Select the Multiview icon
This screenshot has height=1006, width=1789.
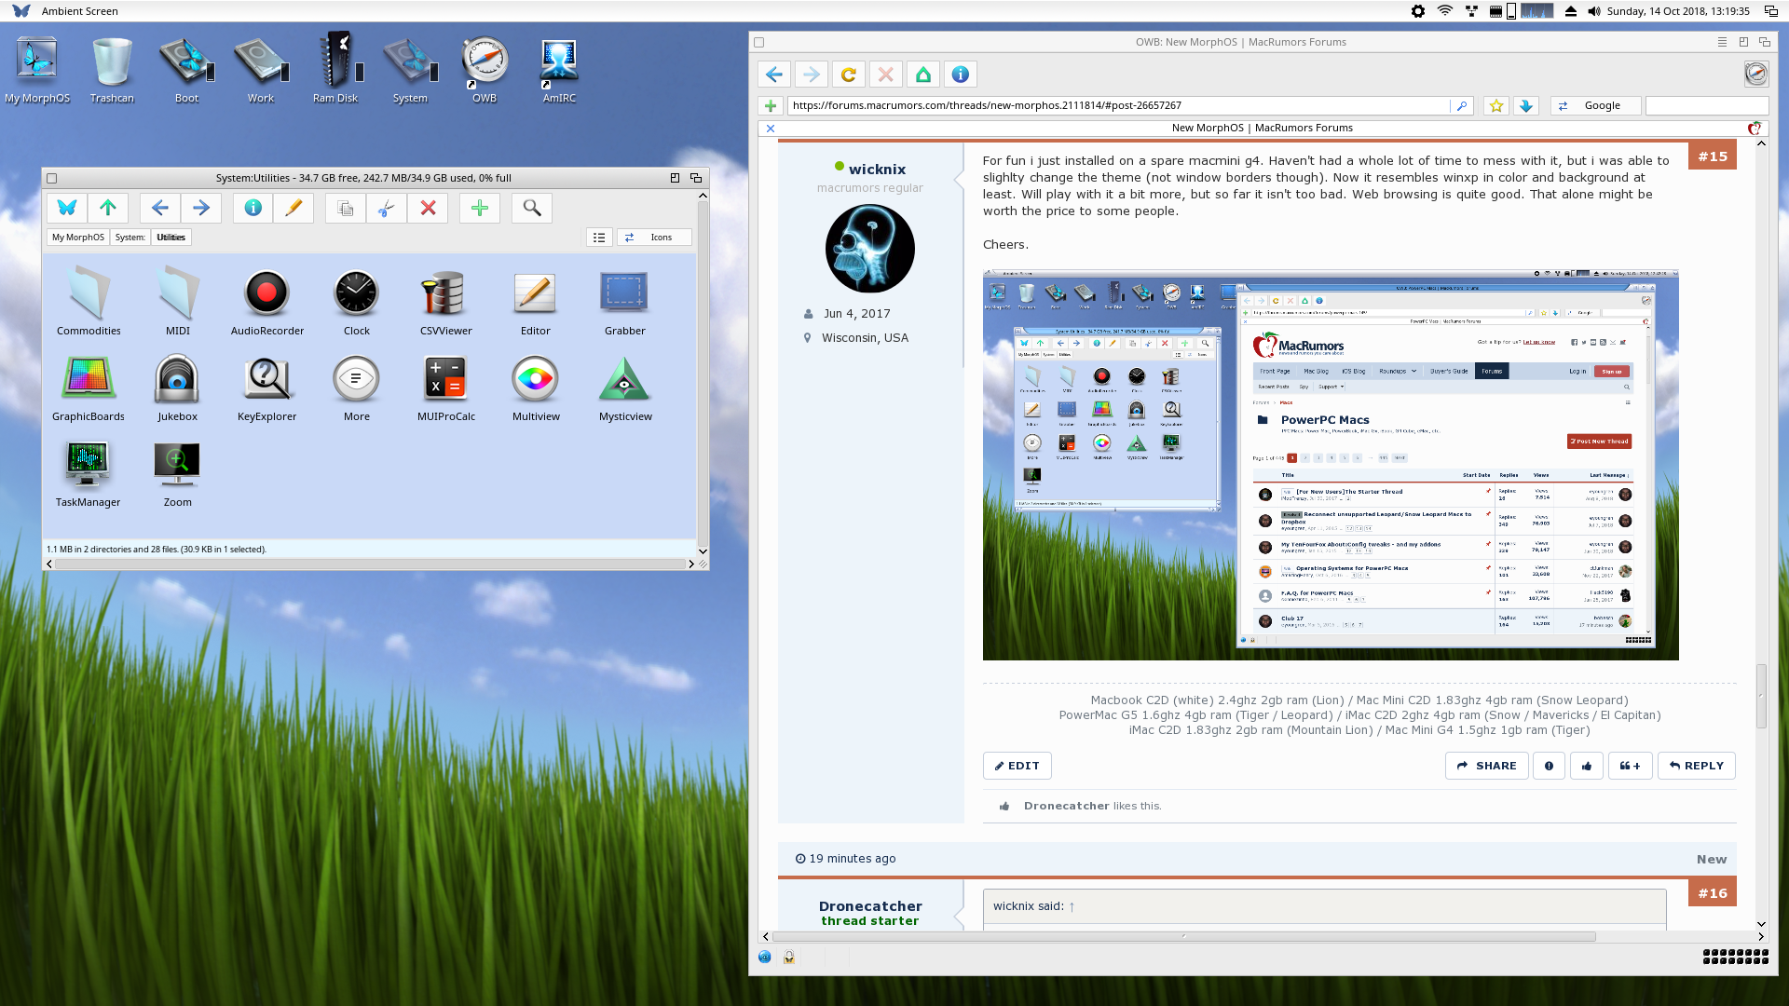[x=536, y=387]
